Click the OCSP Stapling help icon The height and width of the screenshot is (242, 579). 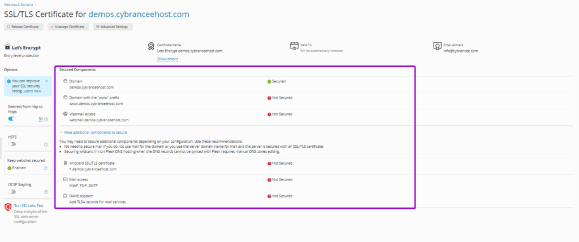tap(46, 192)
